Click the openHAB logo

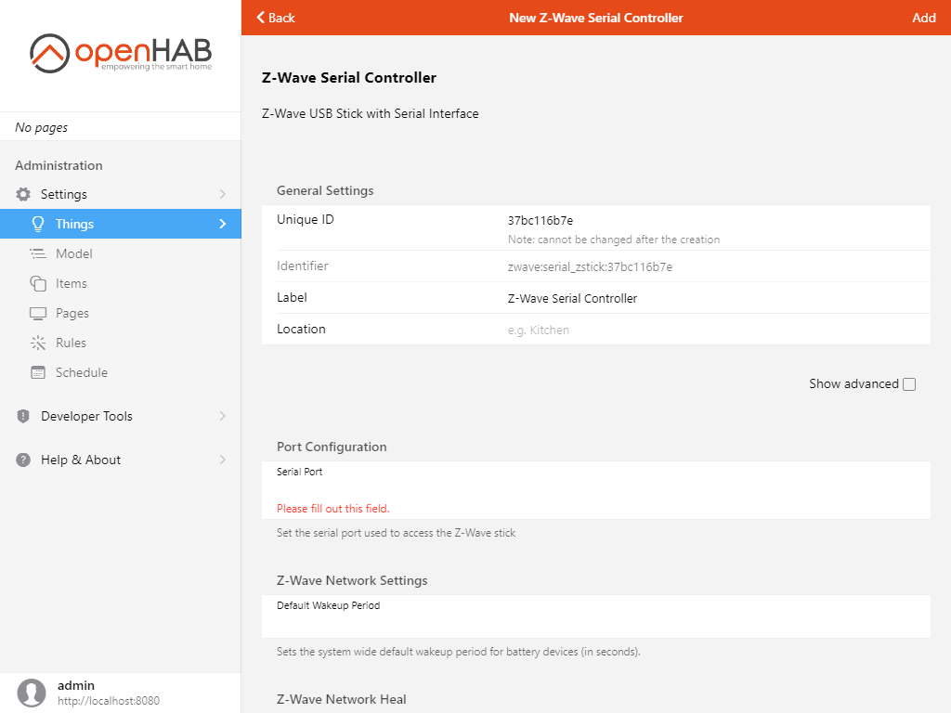tap(120, 54)
